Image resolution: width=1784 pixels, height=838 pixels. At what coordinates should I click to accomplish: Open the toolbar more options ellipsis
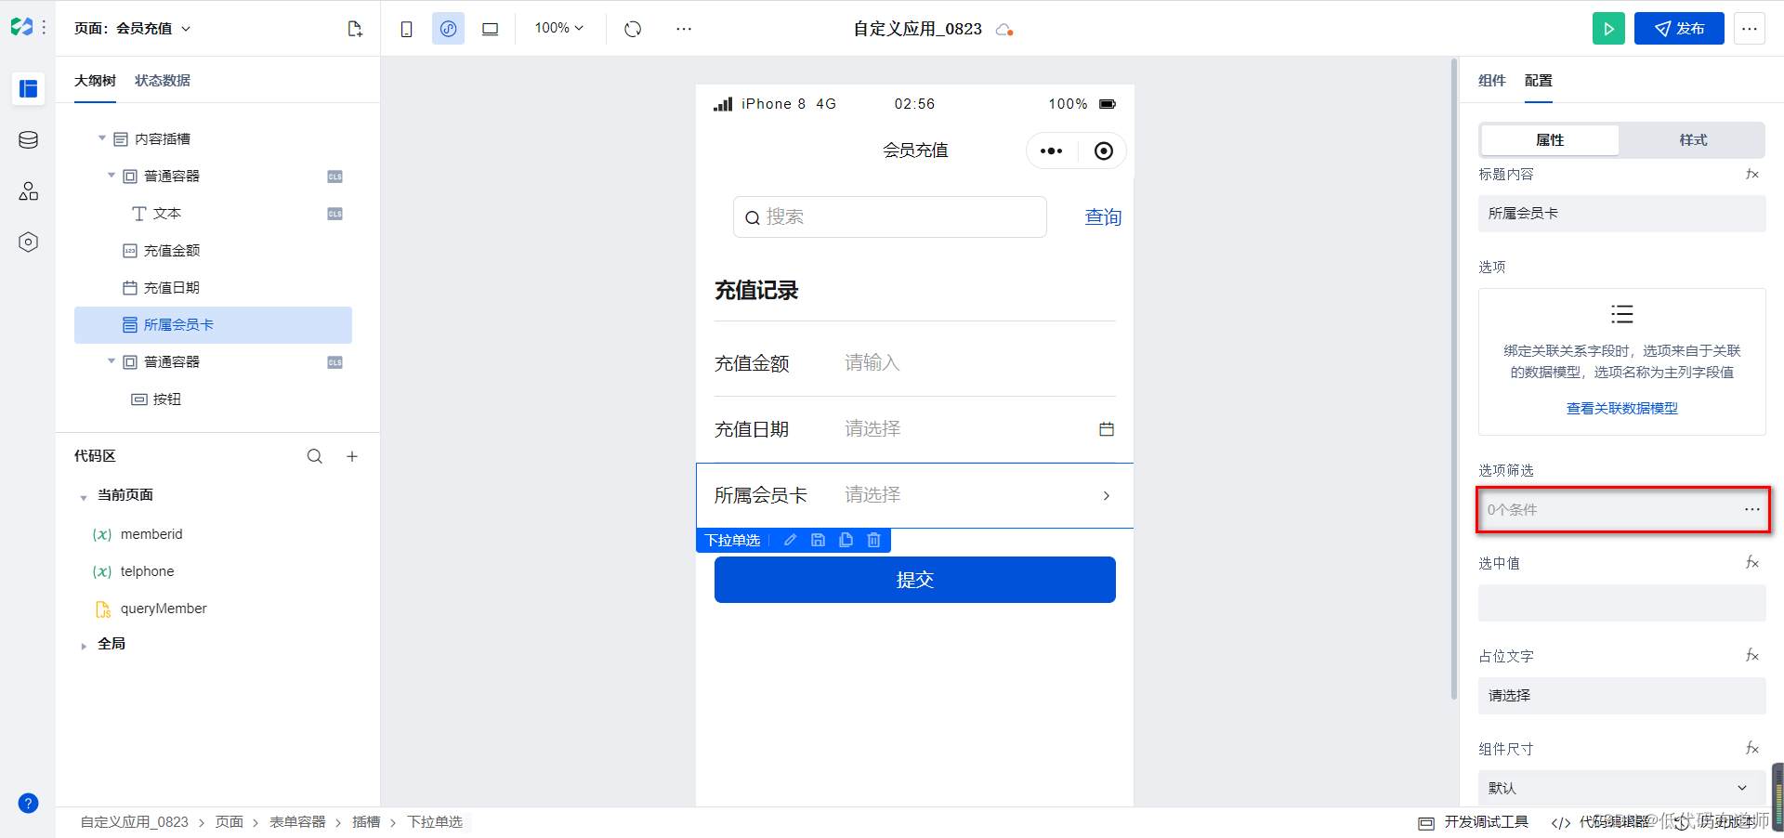(684, 29)
